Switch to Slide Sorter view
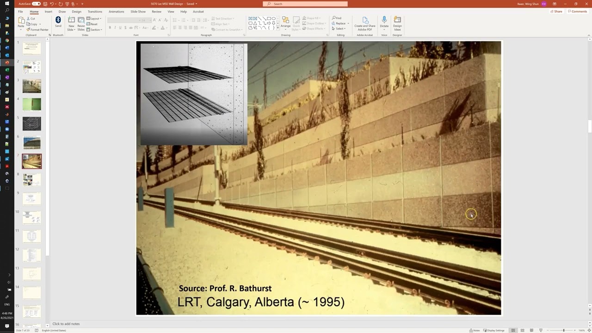 (x=522, y=330)
